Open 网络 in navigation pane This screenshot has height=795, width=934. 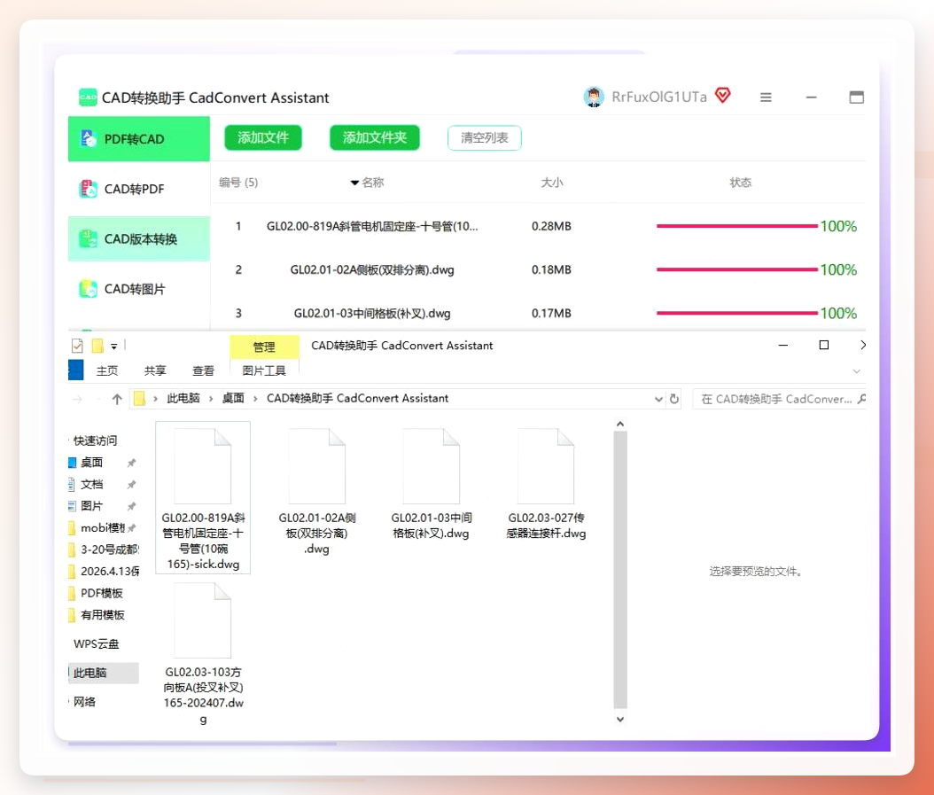pos(84,701)
